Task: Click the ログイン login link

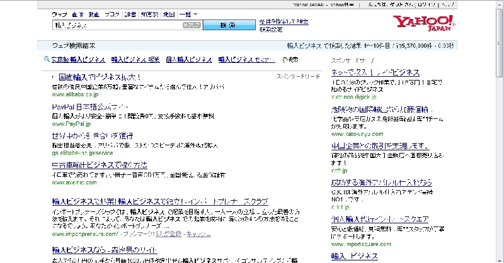Action: [427, 4]
